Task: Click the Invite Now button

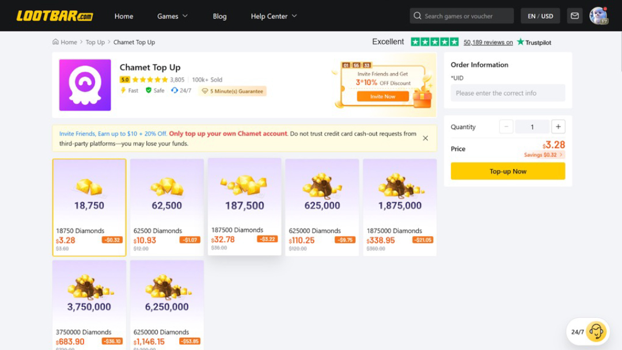Action: point(382,96)
